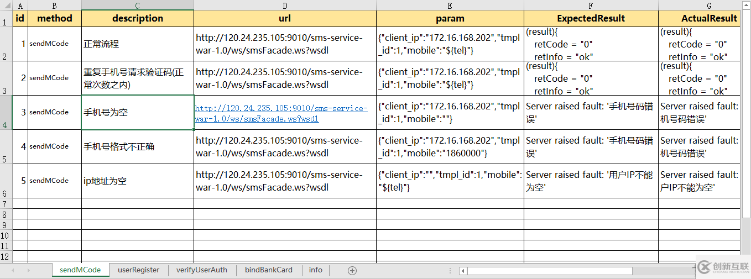The height and width of the screenshot is (279, 751).
Task: Click the 'url' header cell
Action: [x=285, y=19]
